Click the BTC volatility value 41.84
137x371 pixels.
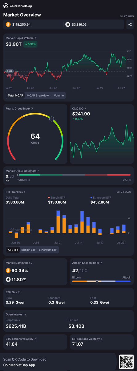(12, 344)
